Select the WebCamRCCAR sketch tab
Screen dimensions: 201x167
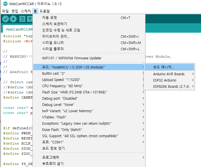coord(18,30)
